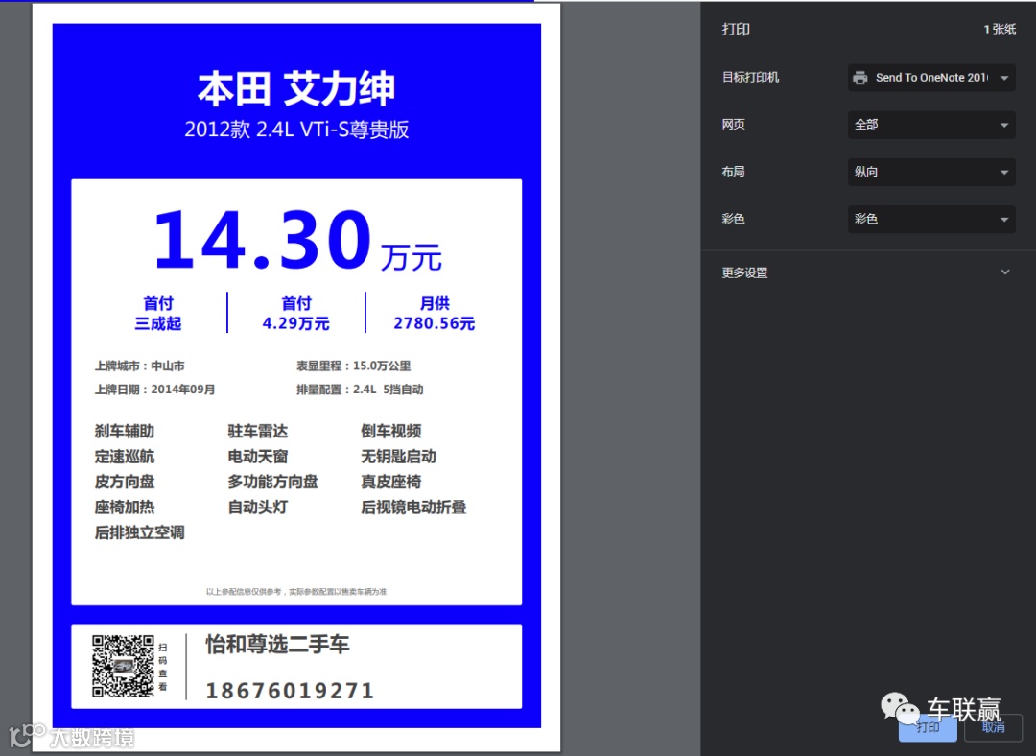Click the dealer name 怡和尊选二手车

pyautogui.click(x=277, y=645)
